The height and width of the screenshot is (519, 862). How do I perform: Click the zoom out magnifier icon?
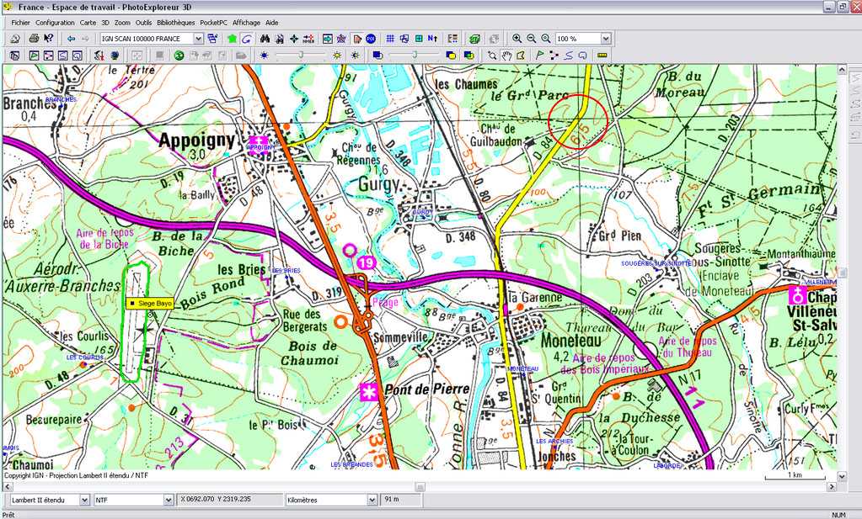[x=531, y=39]
